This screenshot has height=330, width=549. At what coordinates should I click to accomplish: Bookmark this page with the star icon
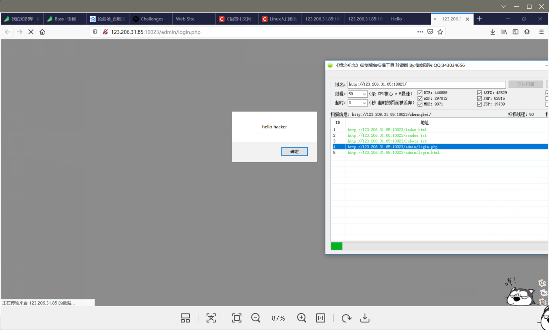tap(440, 32)
